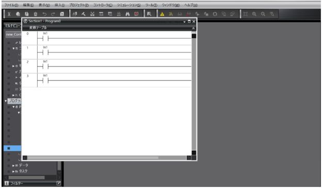Click the yellow warning triangle icon
Image resolution: width=322 pixels, height=188 pixels.
(162, 14)
